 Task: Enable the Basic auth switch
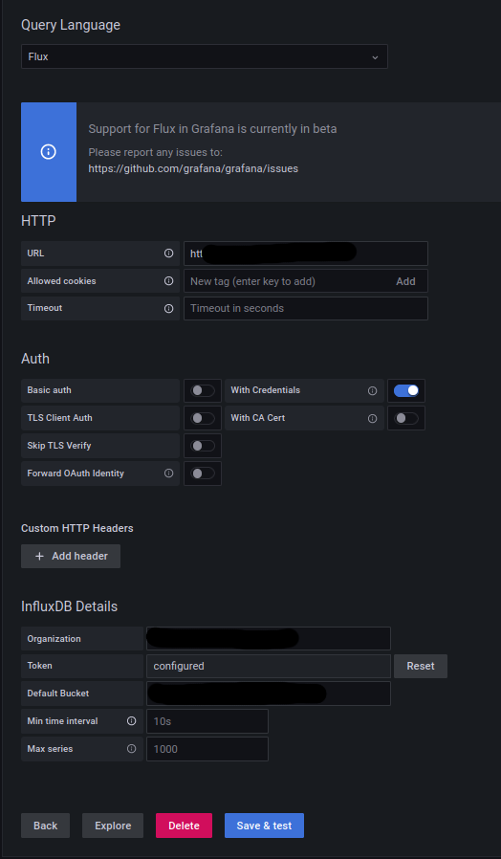pos(203,390)
